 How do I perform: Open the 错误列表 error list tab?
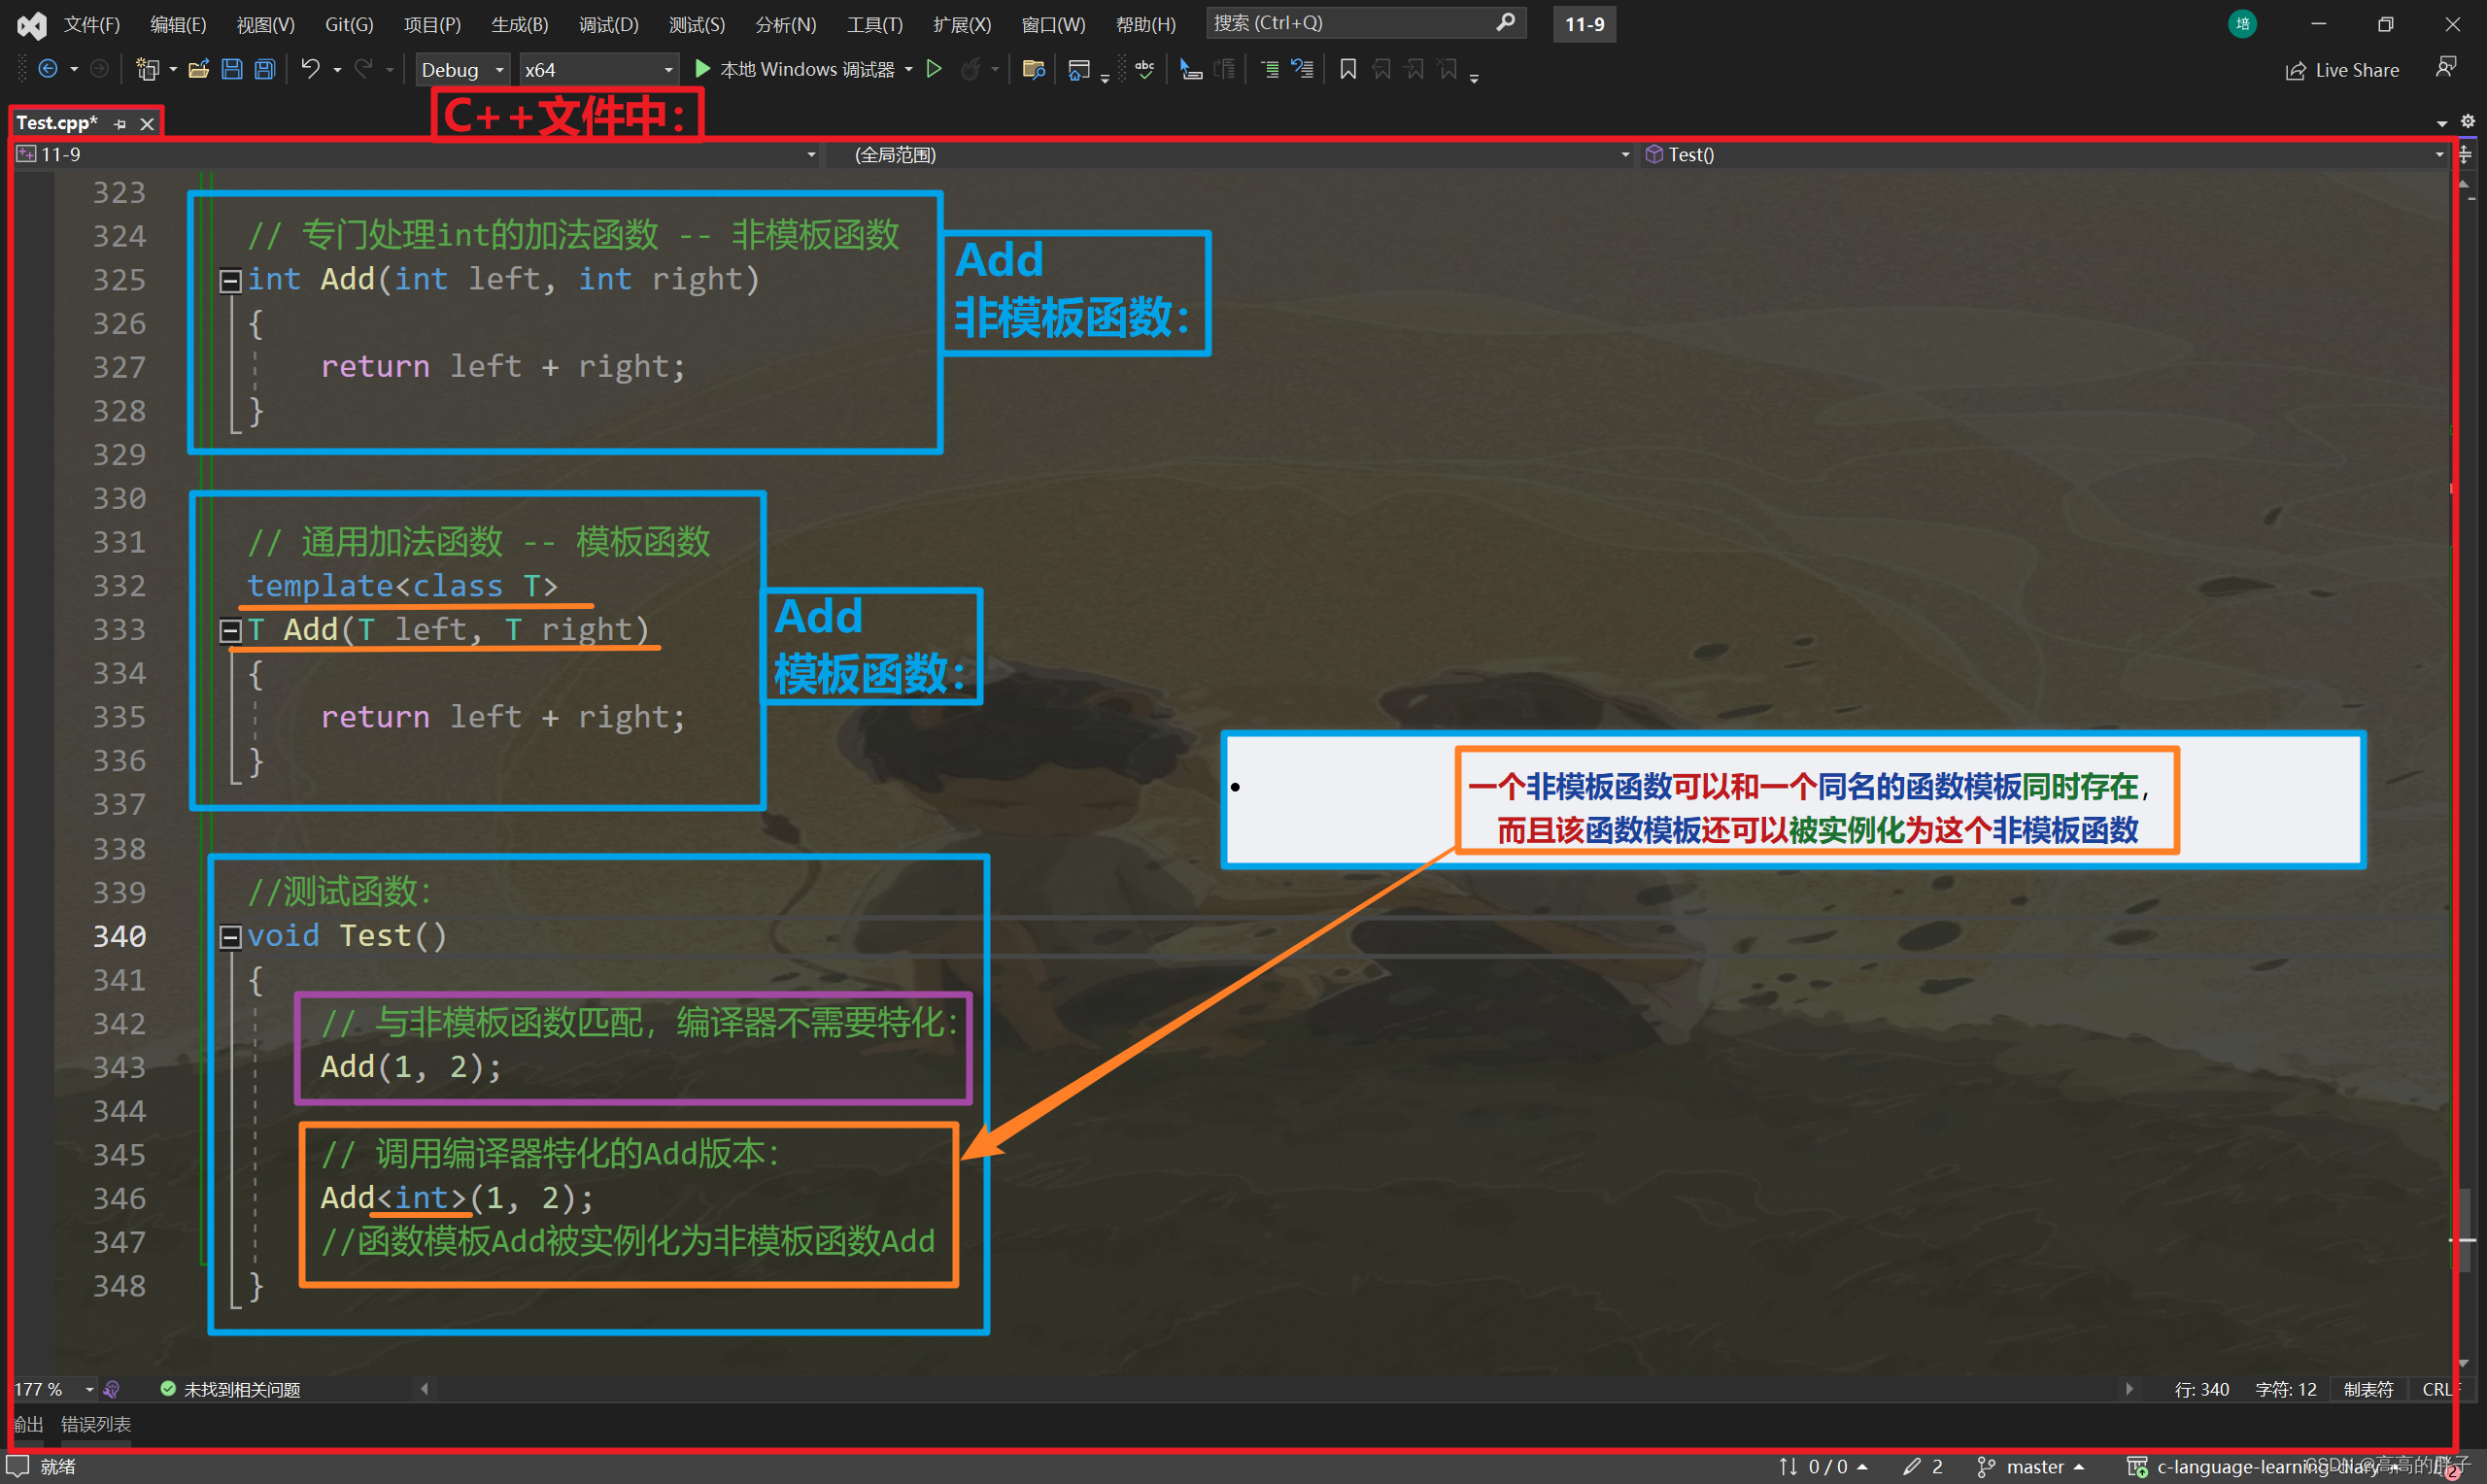[96, 1424]
